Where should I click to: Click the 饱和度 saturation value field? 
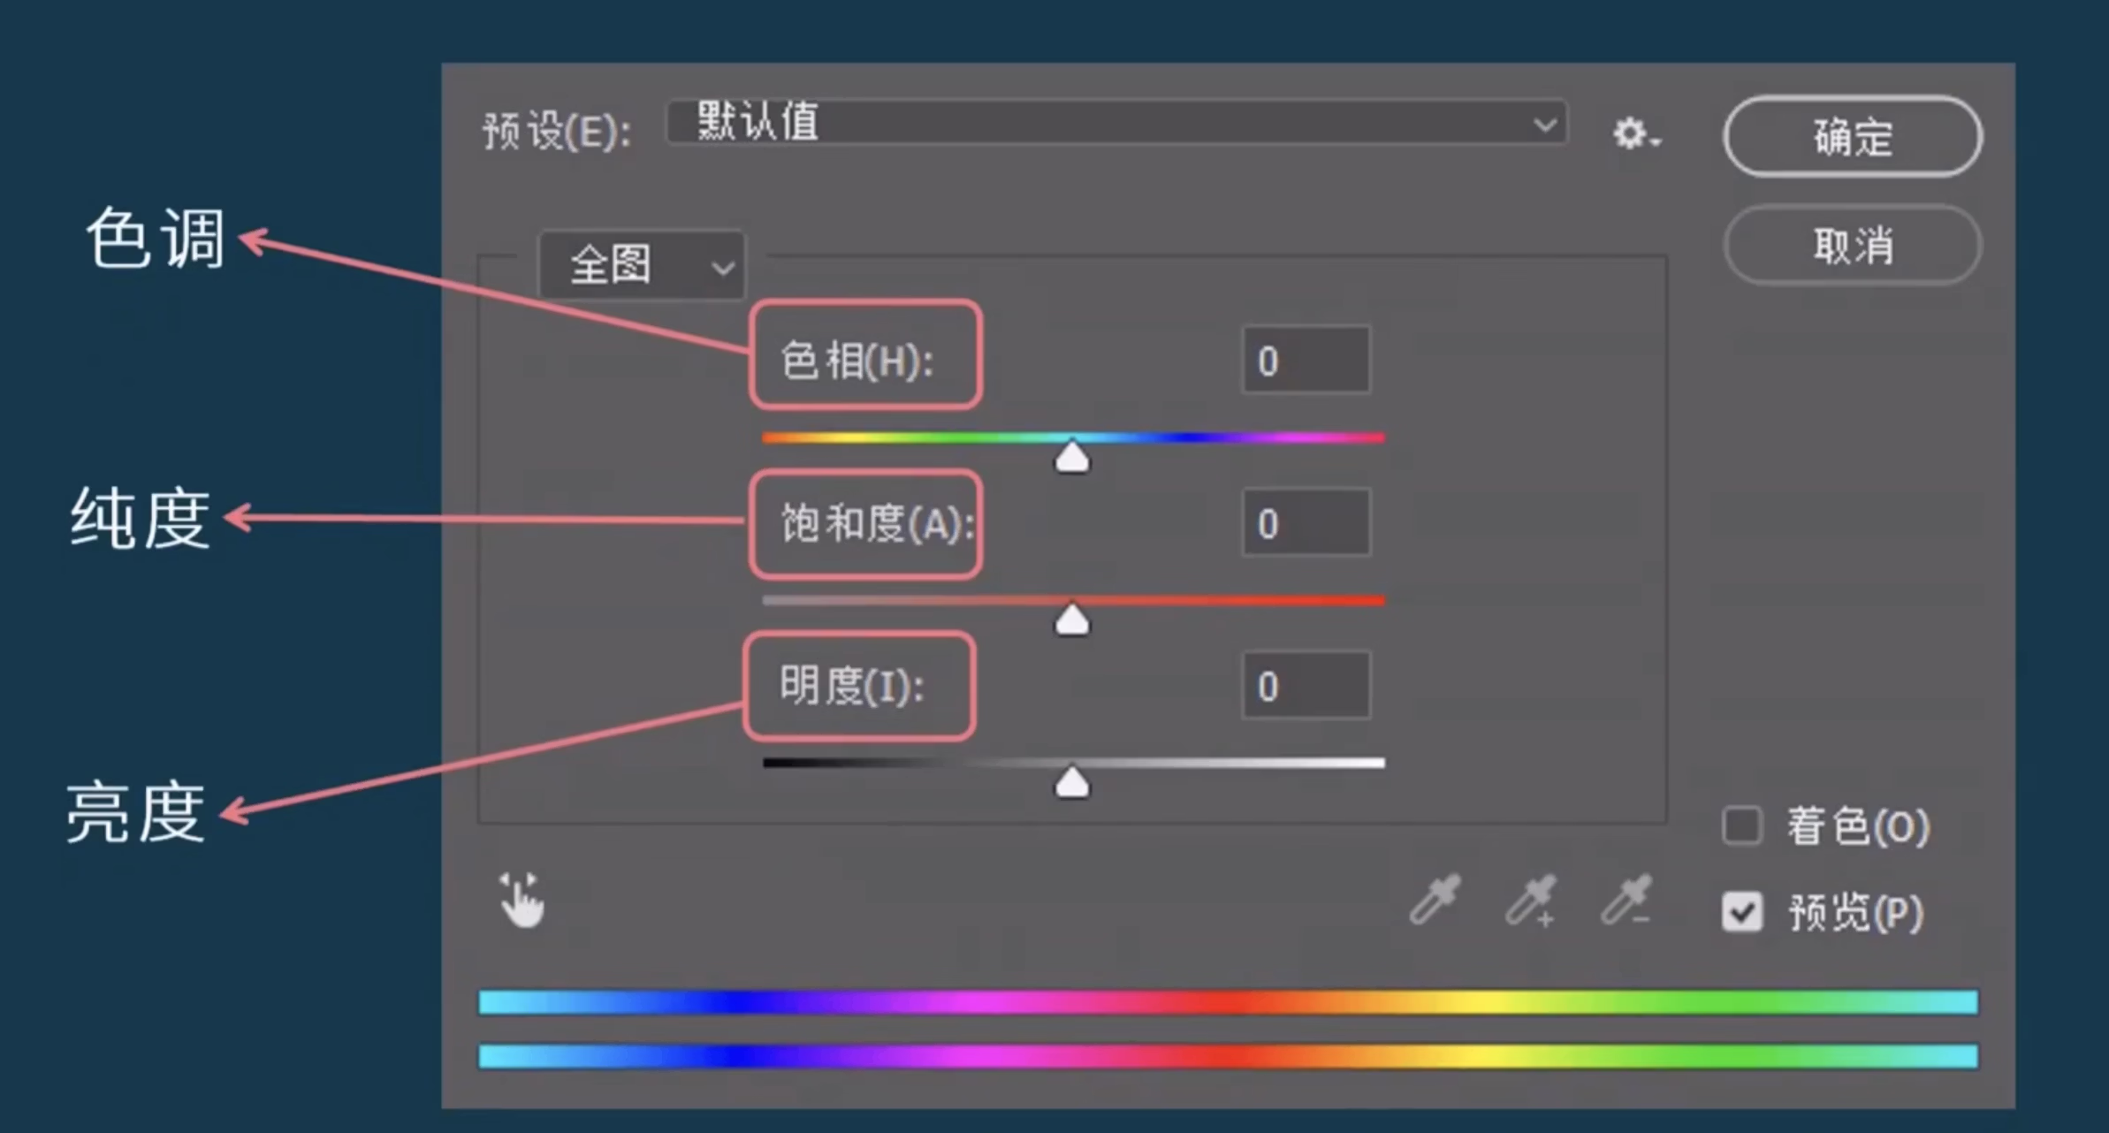coord(1306,523)
